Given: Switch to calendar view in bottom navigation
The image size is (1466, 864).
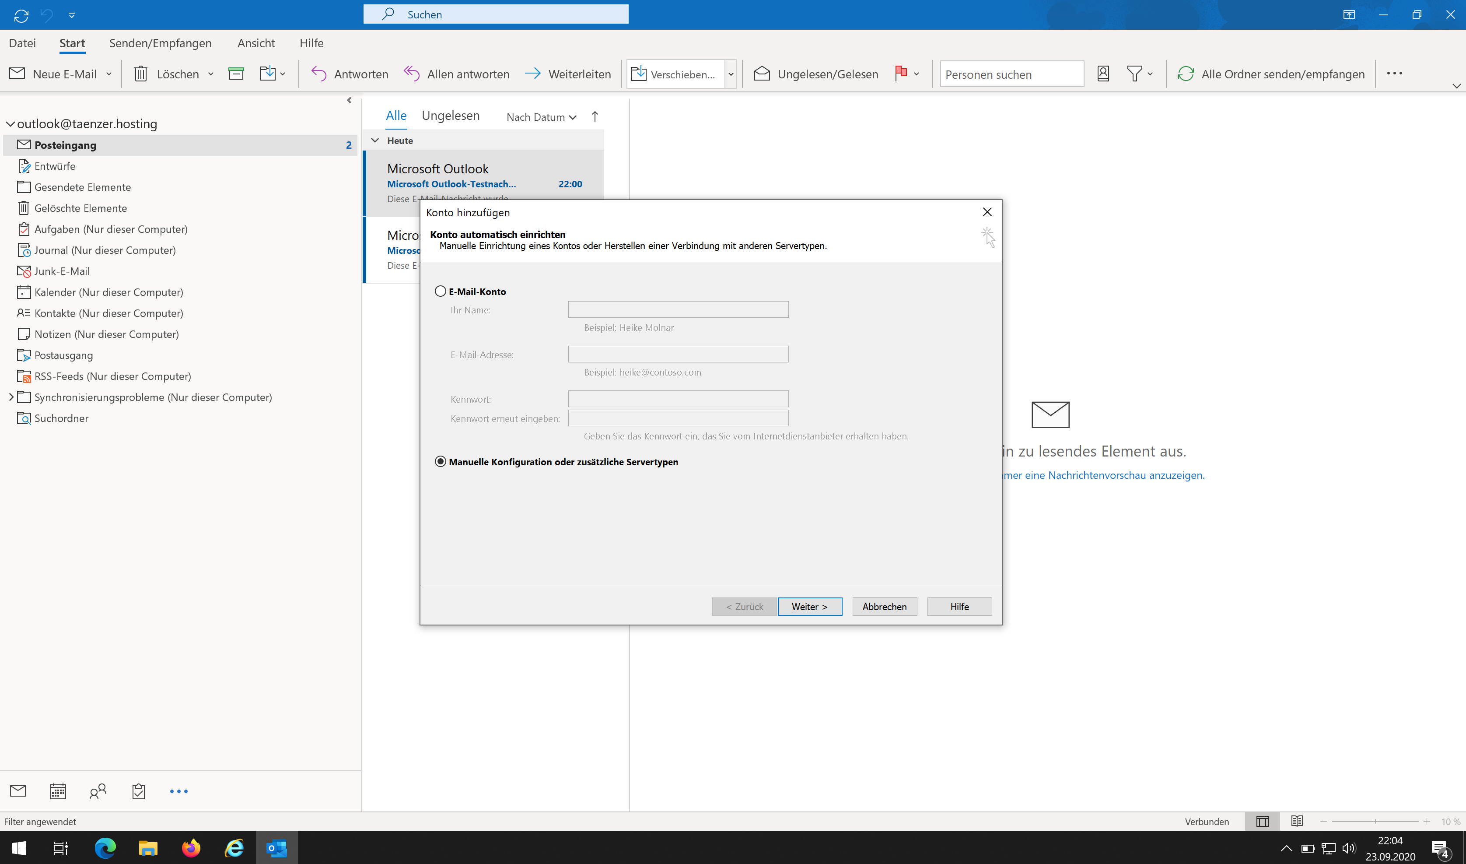Looking at the screenshot, I should pyautogui.click(x=58, y=791).
